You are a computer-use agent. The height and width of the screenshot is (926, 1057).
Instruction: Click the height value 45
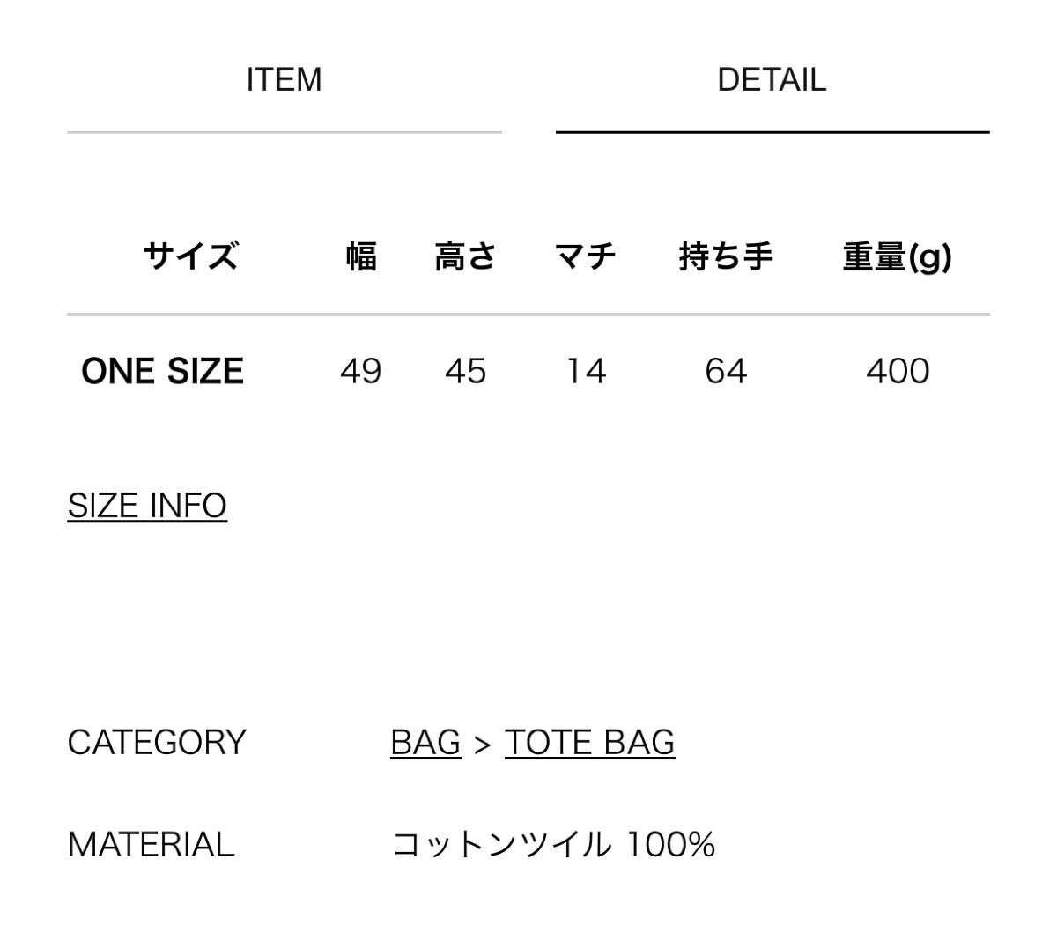[465, 371]
